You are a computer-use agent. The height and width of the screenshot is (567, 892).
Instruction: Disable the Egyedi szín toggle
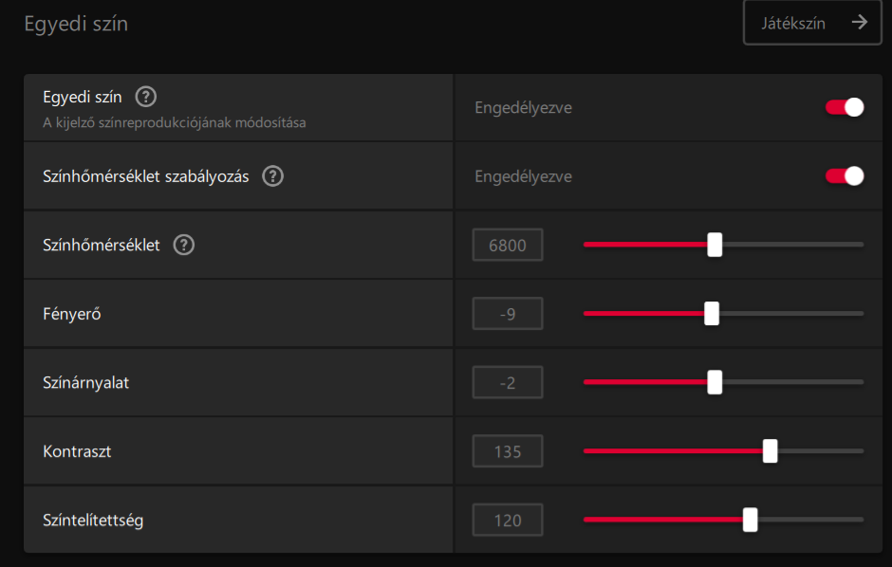coord(845,107)
